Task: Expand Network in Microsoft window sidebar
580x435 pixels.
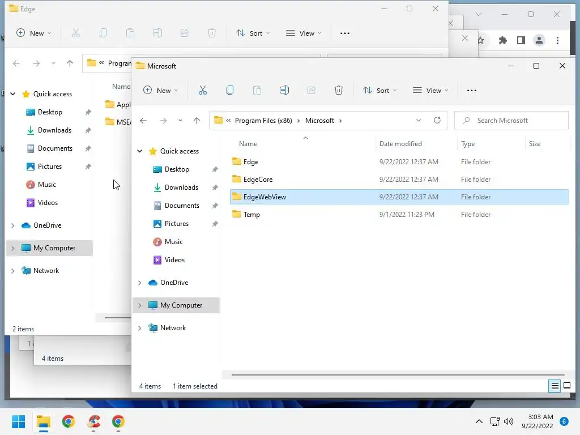Action: tap(139, 328)
